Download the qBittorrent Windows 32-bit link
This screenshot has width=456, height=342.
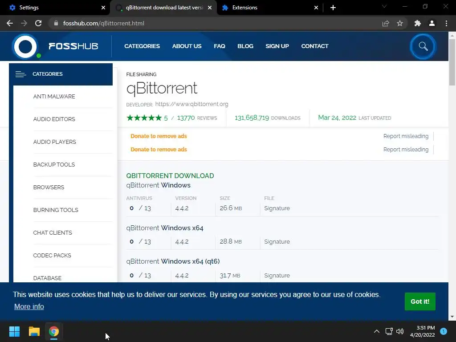(x=158, y=185)
